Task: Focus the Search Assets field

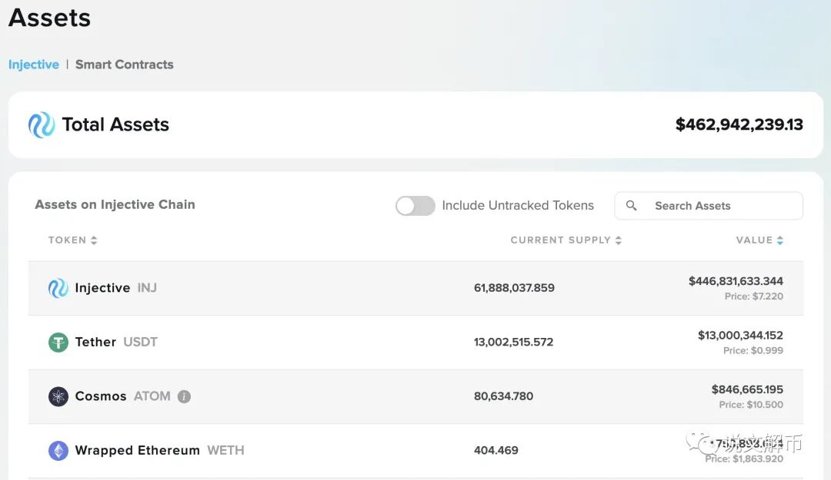Action: [x=709, y=206]
